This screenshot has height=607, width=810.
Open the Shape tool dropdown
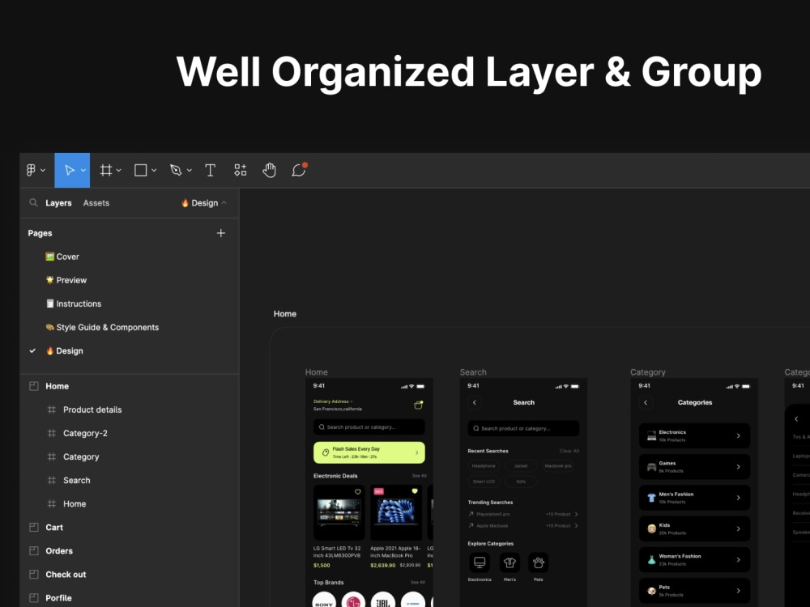coord(152,170)
